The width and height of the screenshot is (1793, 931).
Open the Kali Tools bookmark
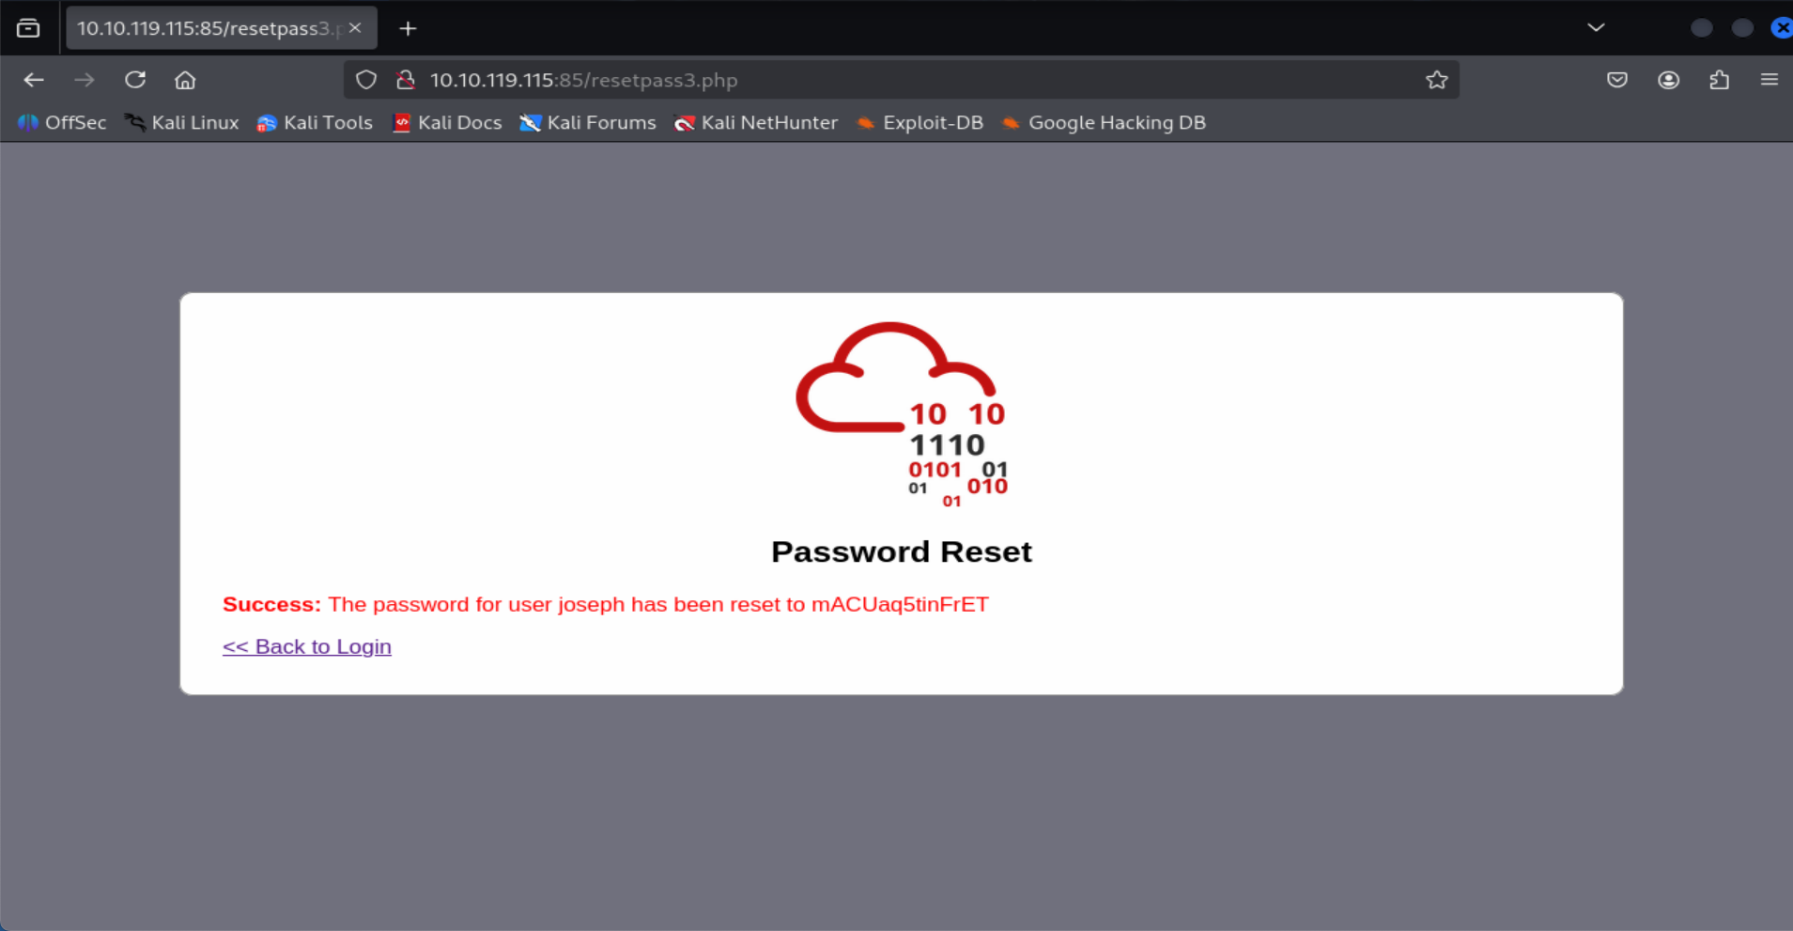pyautogui.click(x=316, y=122)
